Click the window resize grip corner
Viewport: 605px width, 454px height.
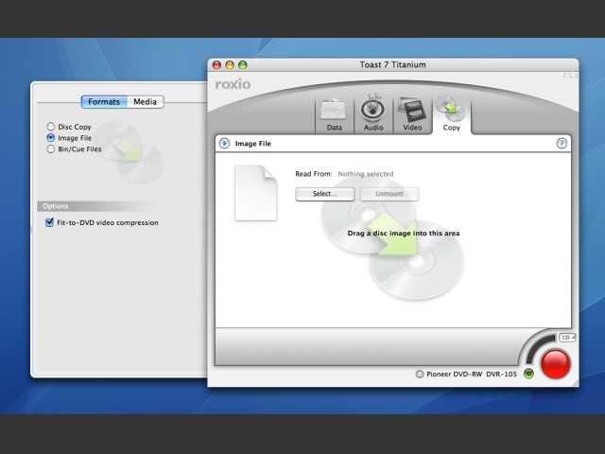point(575,383)
